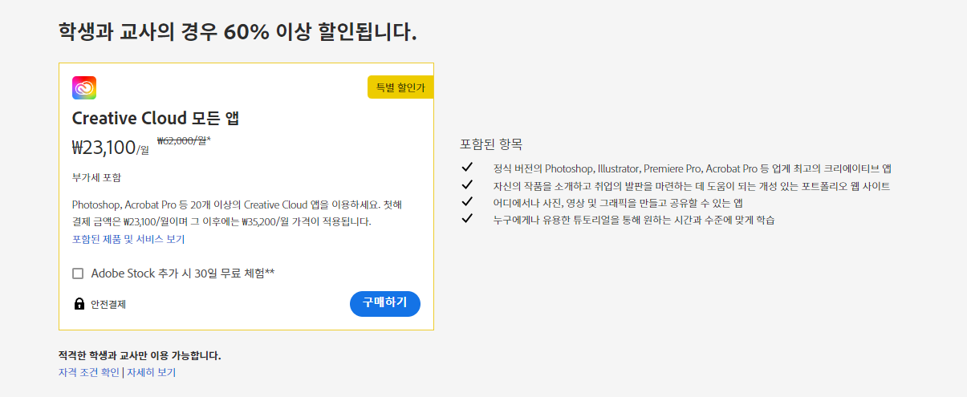This screenshot has width=967, height=397.
Task: Open the 자세히 보기 link
Action: click(x=151, y=372)
